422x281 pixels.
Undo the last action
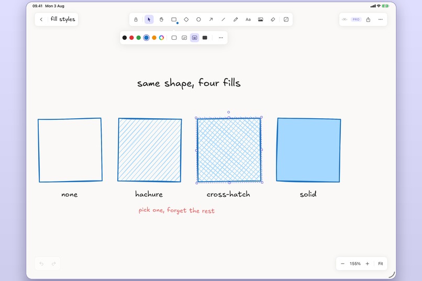(41, 264)
